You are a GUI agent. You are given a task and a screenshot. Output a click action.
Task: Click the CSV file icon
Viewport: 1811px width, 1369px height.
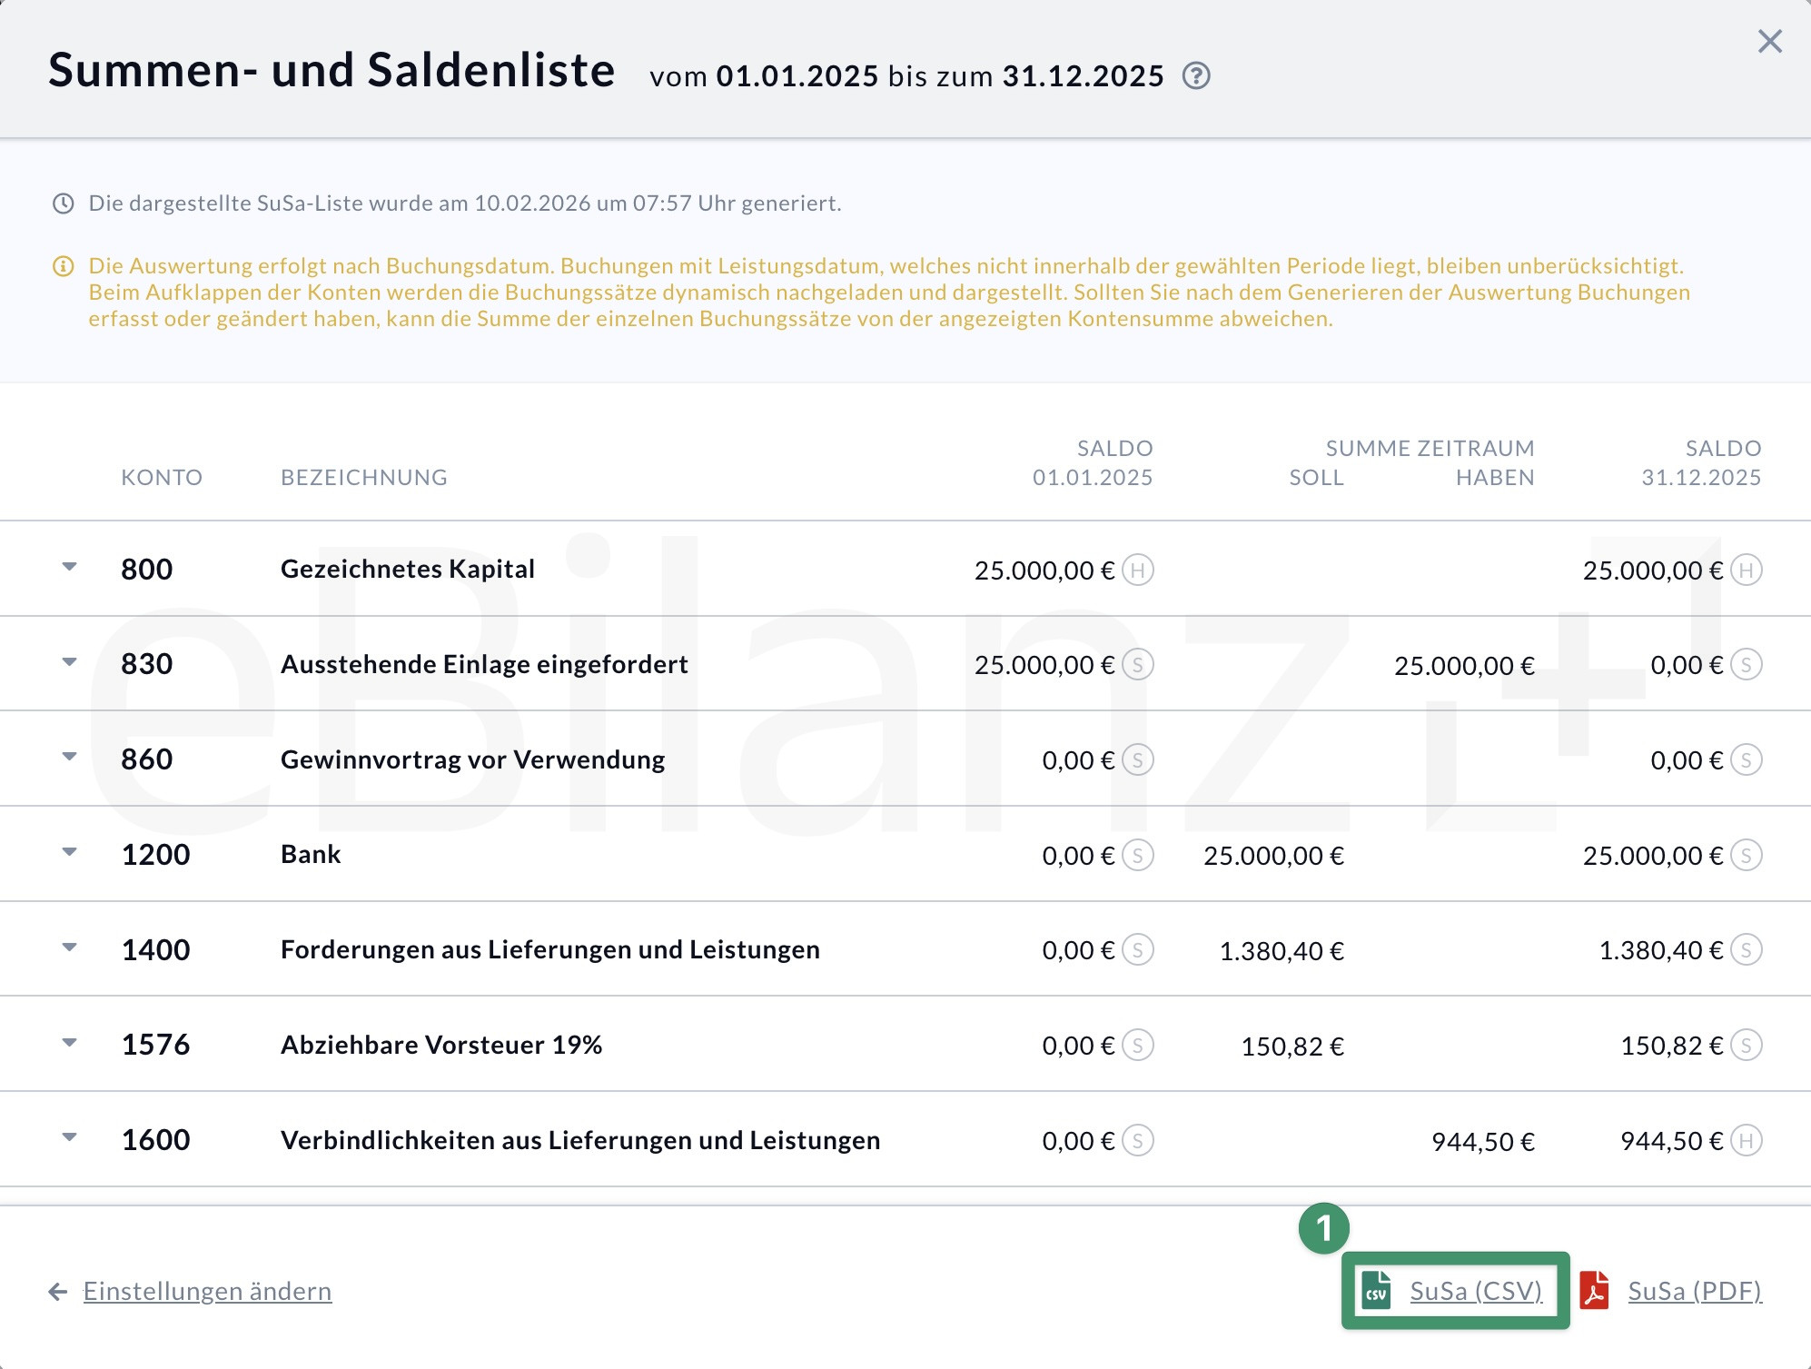(x=1376, y=1291)
